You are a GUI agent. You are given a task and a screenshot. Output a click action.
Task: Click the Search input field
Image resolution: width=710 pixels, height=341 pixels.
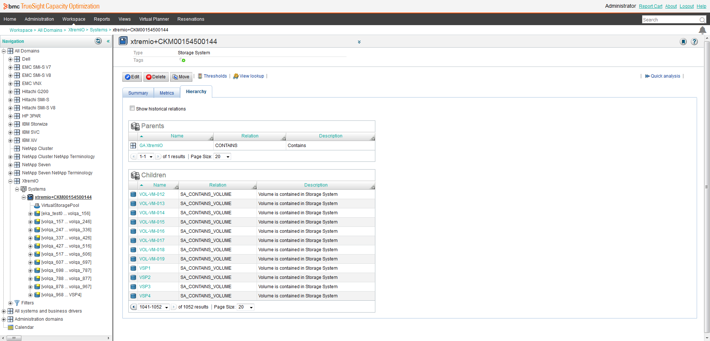tap(670, 20)
